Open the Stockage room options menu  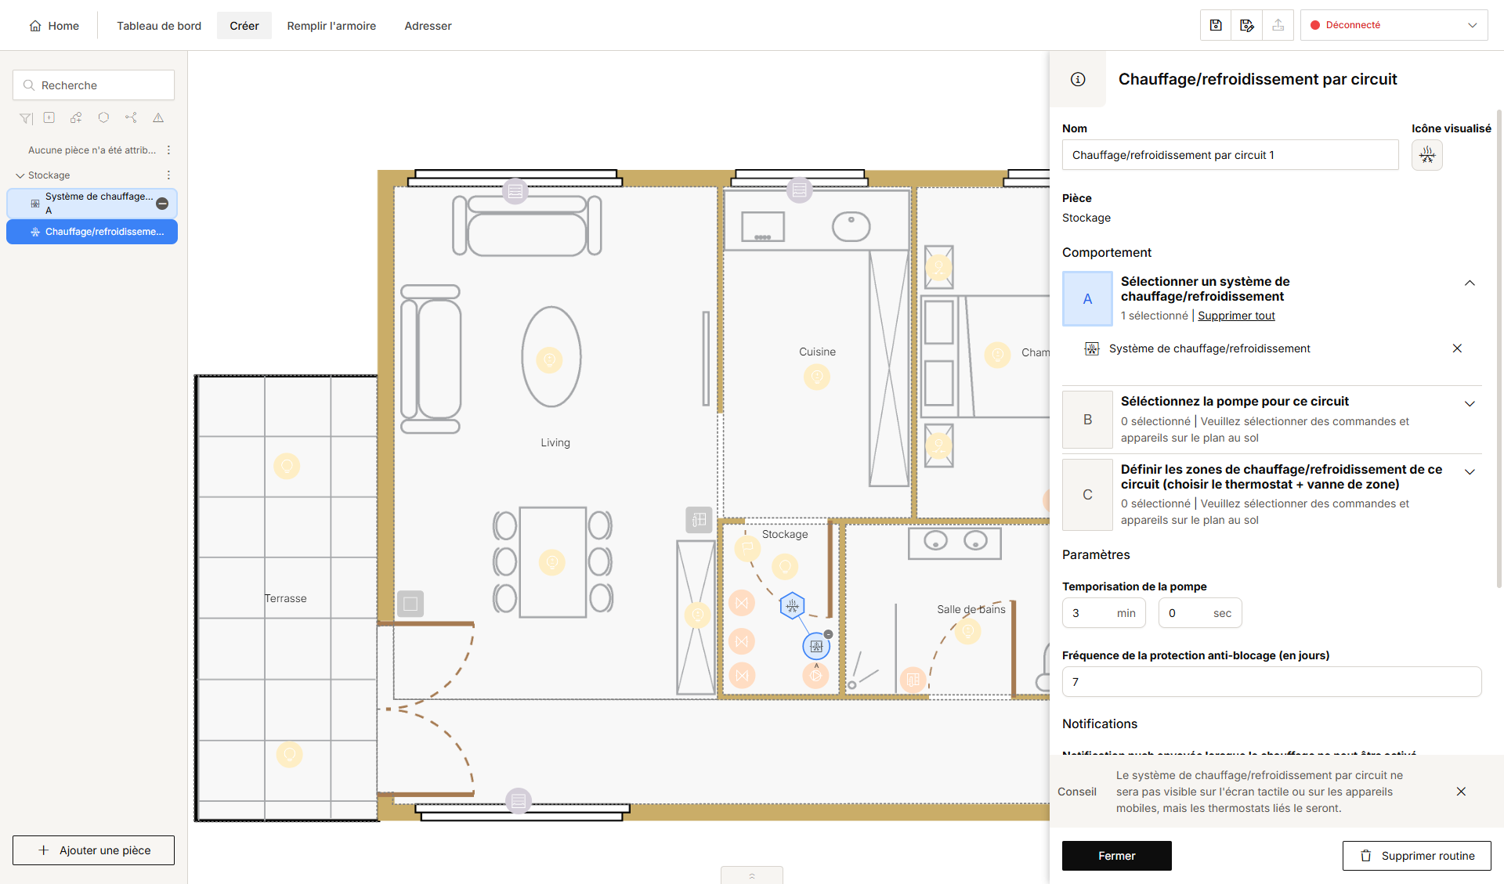(x=168, y=175)
